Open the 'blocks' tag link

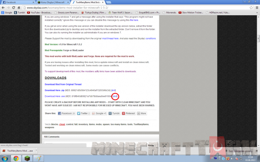tap(54, 124)
